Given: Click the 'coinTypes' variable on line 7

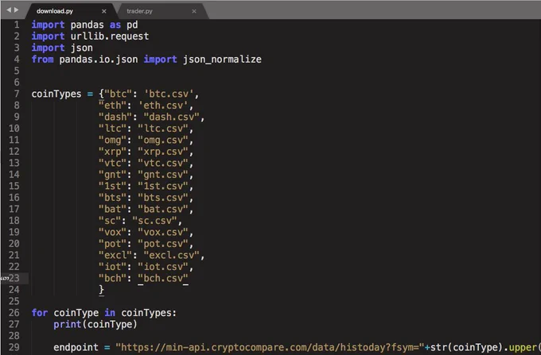Looking at the screenshot, I should [56, 94].
